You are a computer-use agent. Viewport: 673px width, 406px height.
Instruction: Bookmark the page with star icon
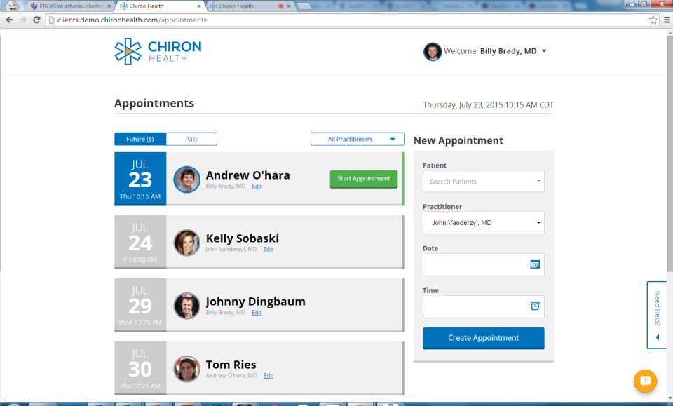(x=653, y=20)
